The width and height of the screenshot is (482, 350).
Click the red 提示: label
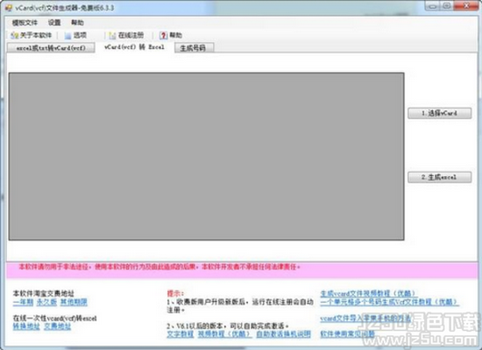click(x=175, y=293)
